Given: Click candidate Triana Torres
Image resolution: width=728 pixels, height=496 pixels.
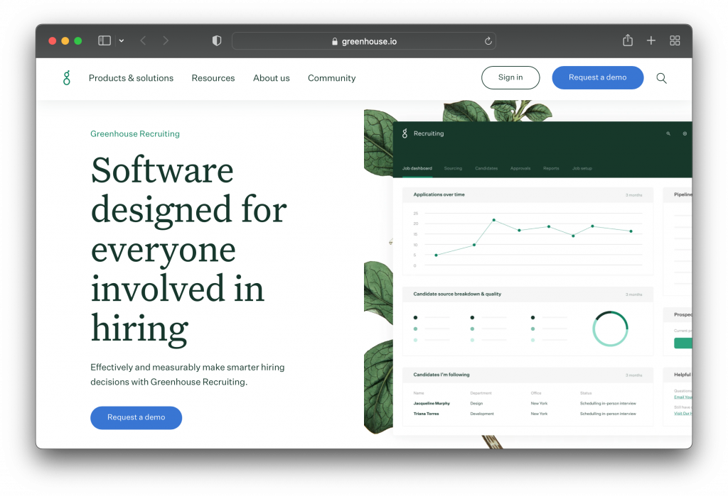Looking at the screenshot, I should click(426, 414).
